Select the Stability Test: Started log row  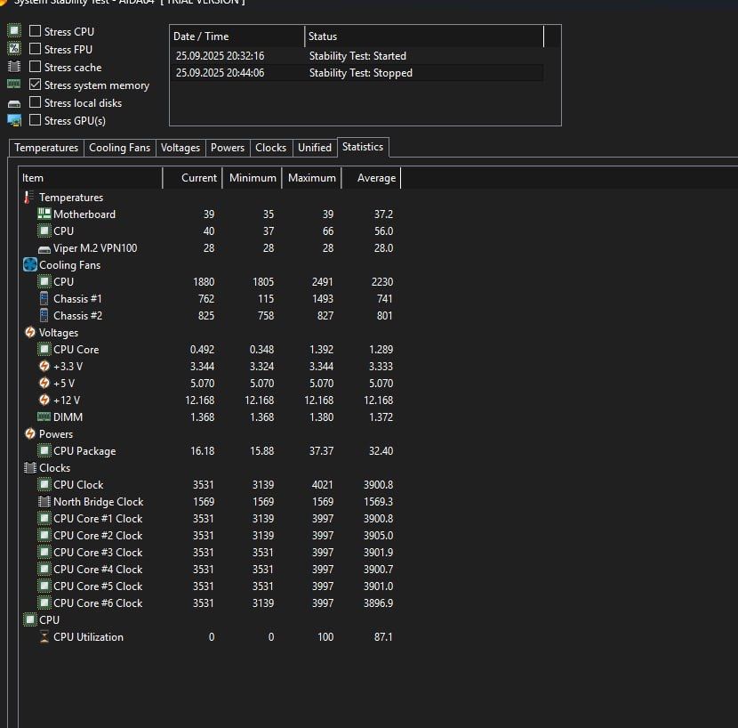(357, 55)
